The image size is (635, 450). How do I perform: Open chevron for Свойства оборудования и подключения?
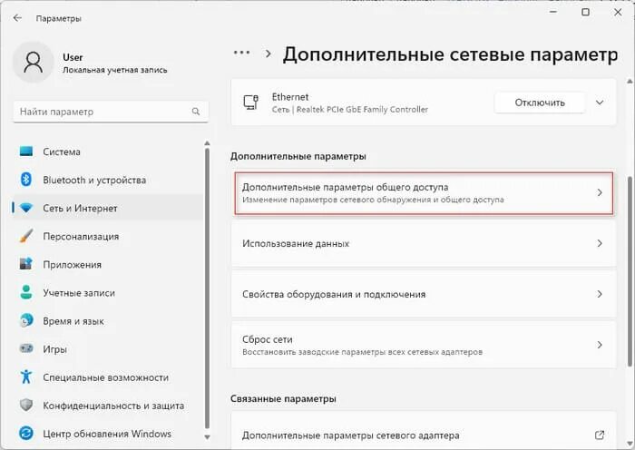tap(600, 294)
